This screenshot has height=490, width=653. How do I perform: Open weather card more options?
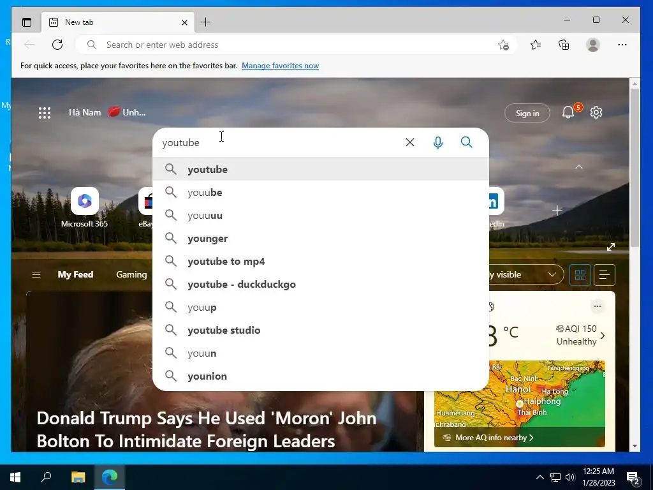(x=597, y=306)
